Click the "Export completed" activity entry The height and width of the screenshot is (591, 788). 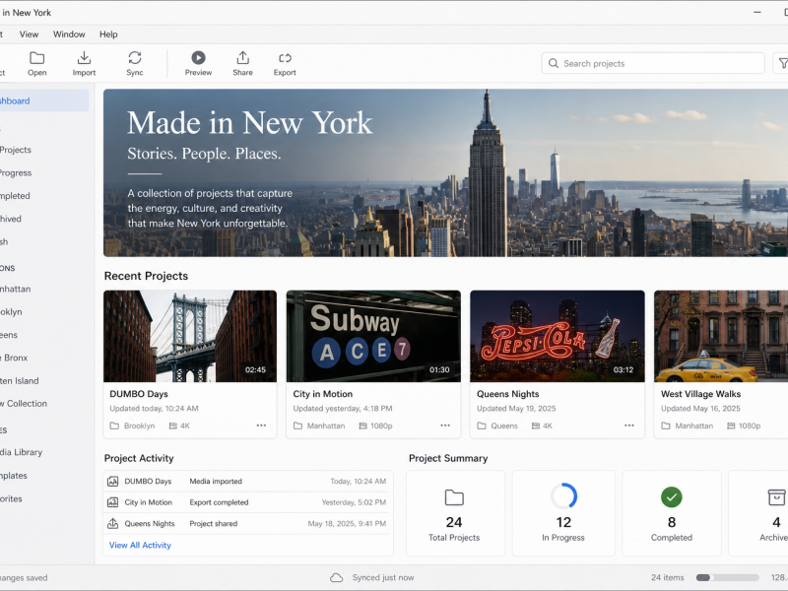(219, 502)
